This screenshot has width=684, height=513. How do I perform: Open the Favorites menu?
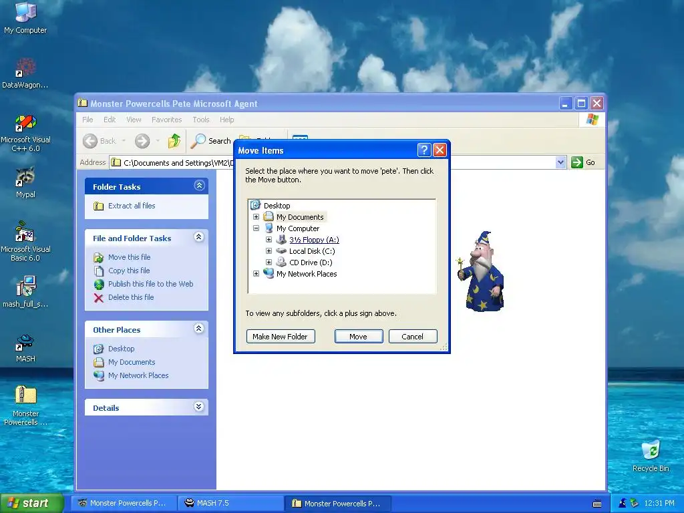[166, 120]
